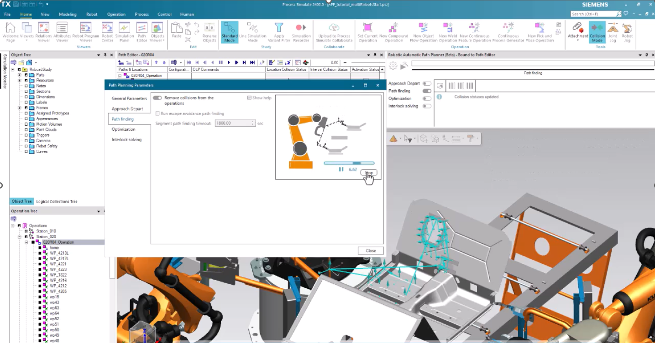This screenshot has width=655, height=343.
Task: Activate Collision Mode tool
Action: 597,31
